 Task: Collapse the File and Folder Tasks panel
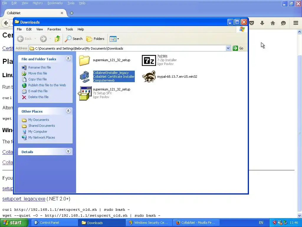[68, 59]
